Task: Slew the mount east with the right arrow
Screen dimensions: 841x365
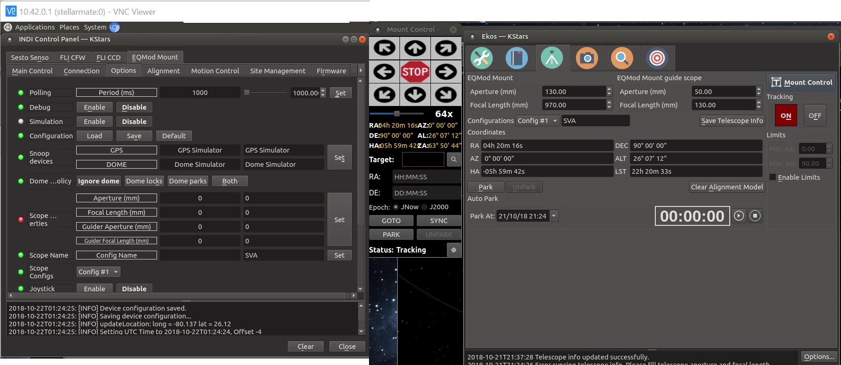Action: (x=446, y=72)
